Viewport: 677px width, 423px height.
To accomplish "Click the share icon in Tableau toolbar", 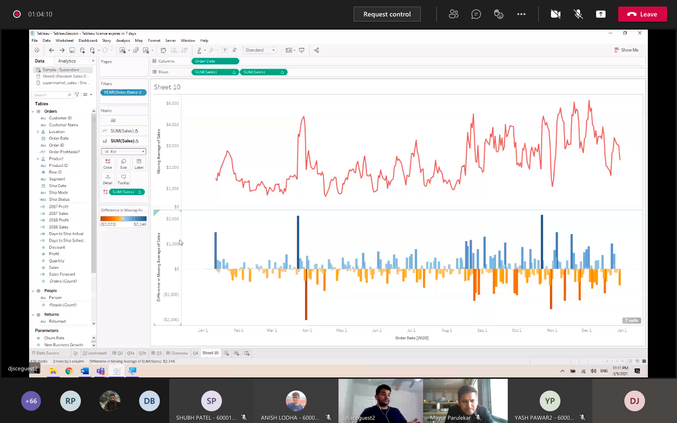I will (x=316, y=50).
